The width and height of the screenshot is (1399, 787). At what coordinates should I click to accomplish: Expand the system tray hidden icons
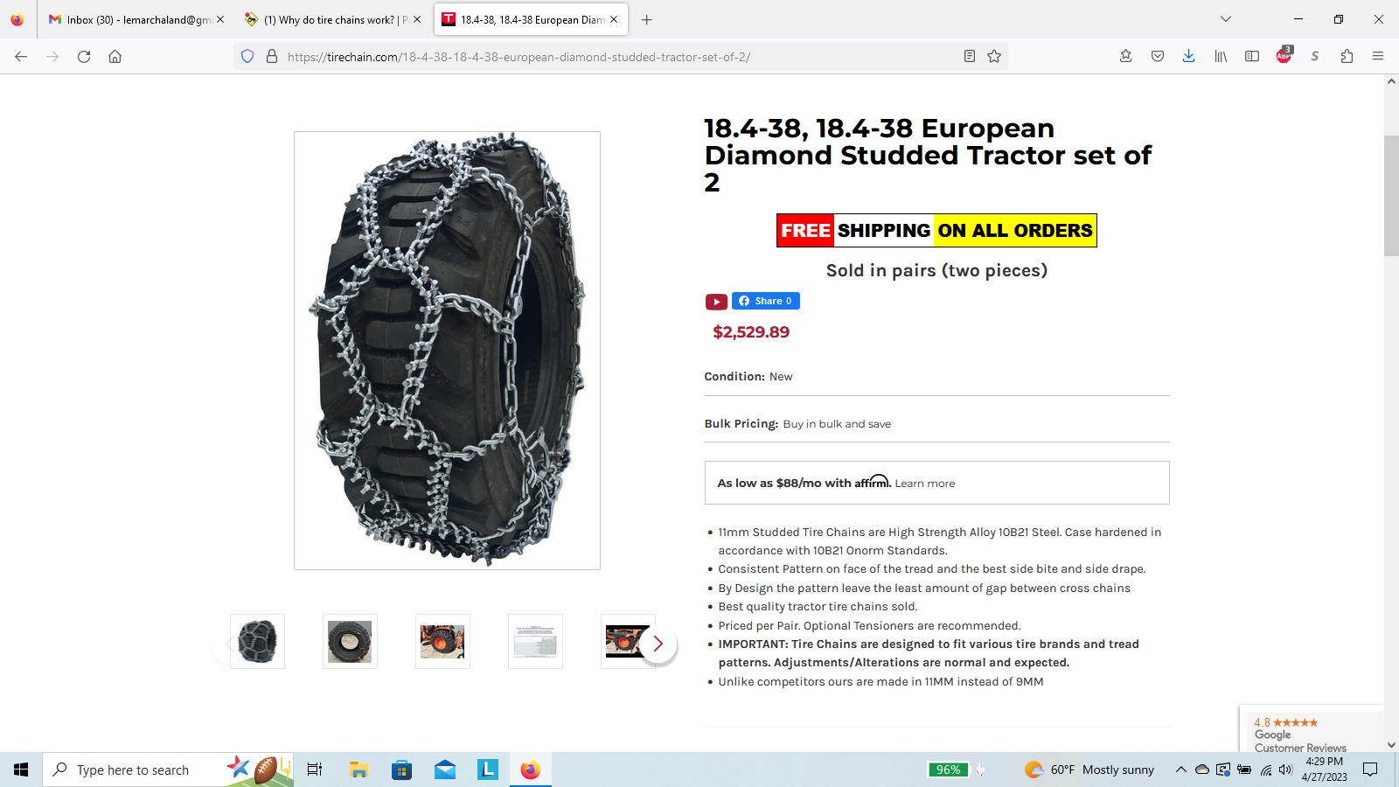pos(1180,770)
